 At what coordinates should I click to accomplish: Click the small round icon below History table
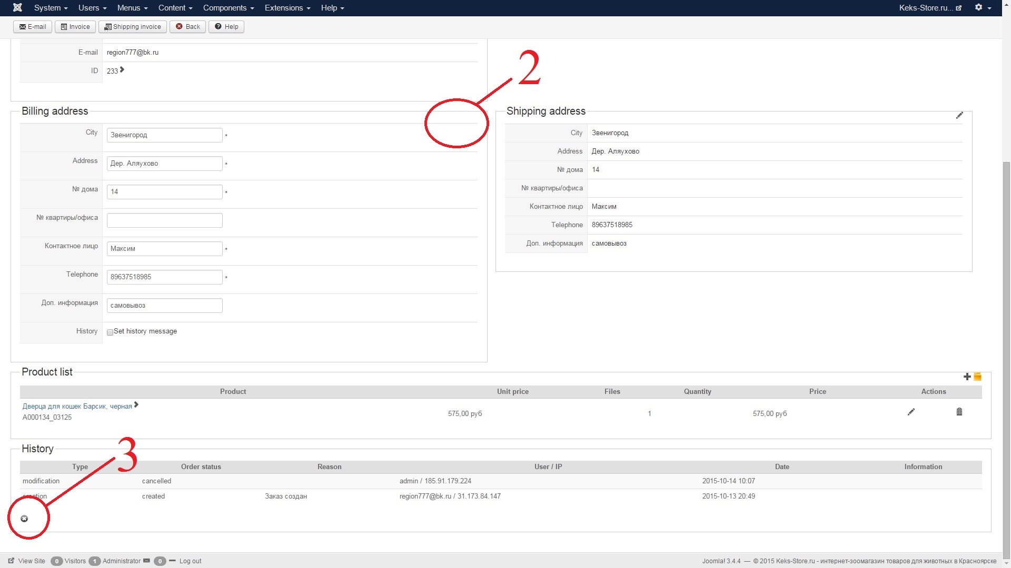point(24,519)
